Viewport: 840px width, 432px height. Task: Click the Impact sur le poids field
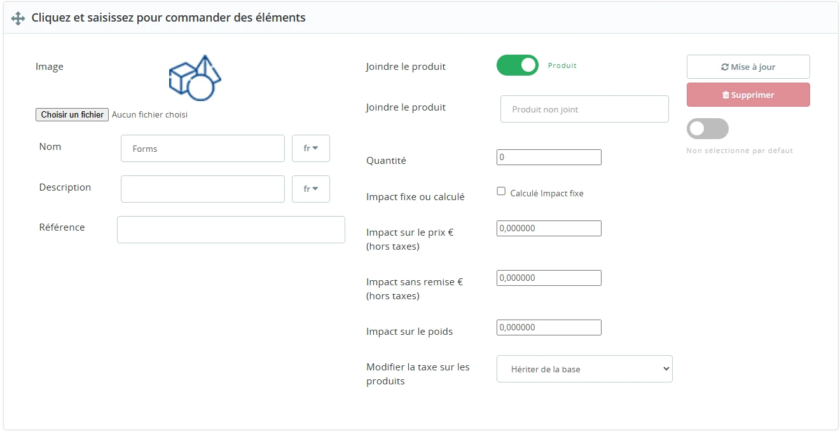(548, 327)
